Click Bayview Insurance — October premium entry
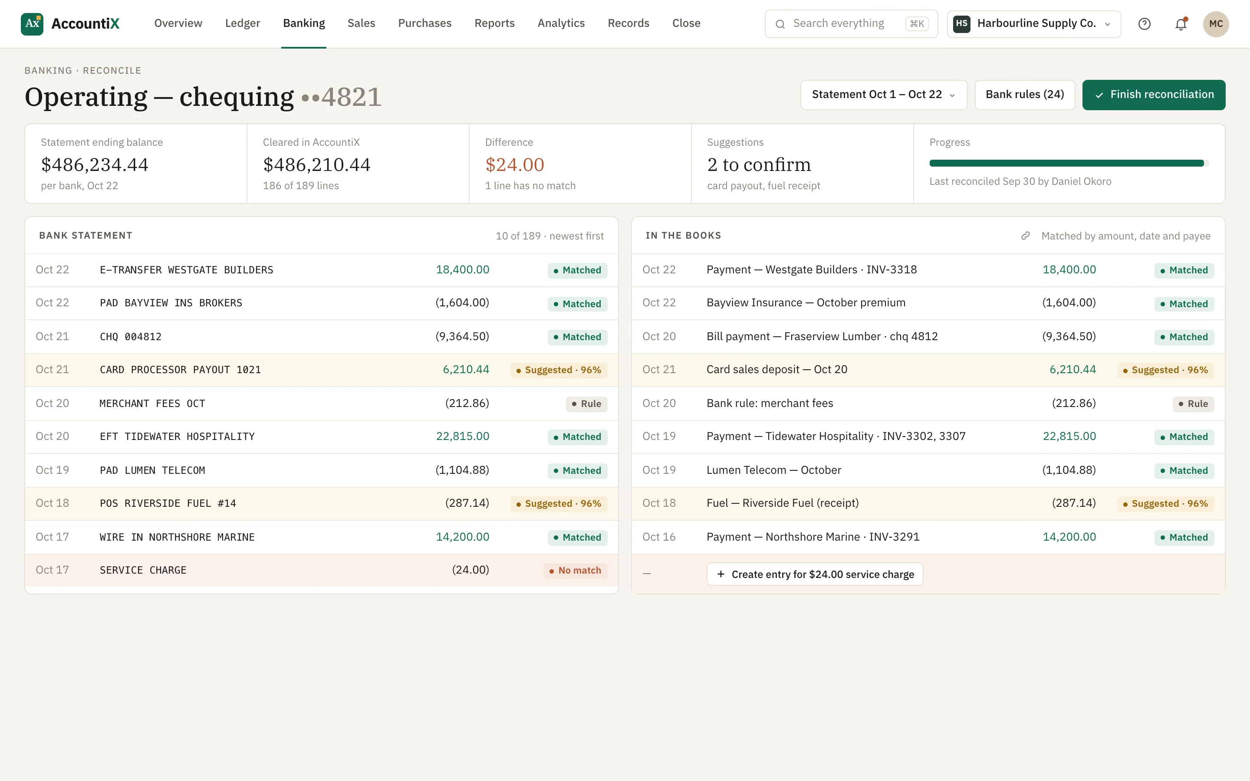This screenshot has width=1250, height=781. [x=928, y=303]
